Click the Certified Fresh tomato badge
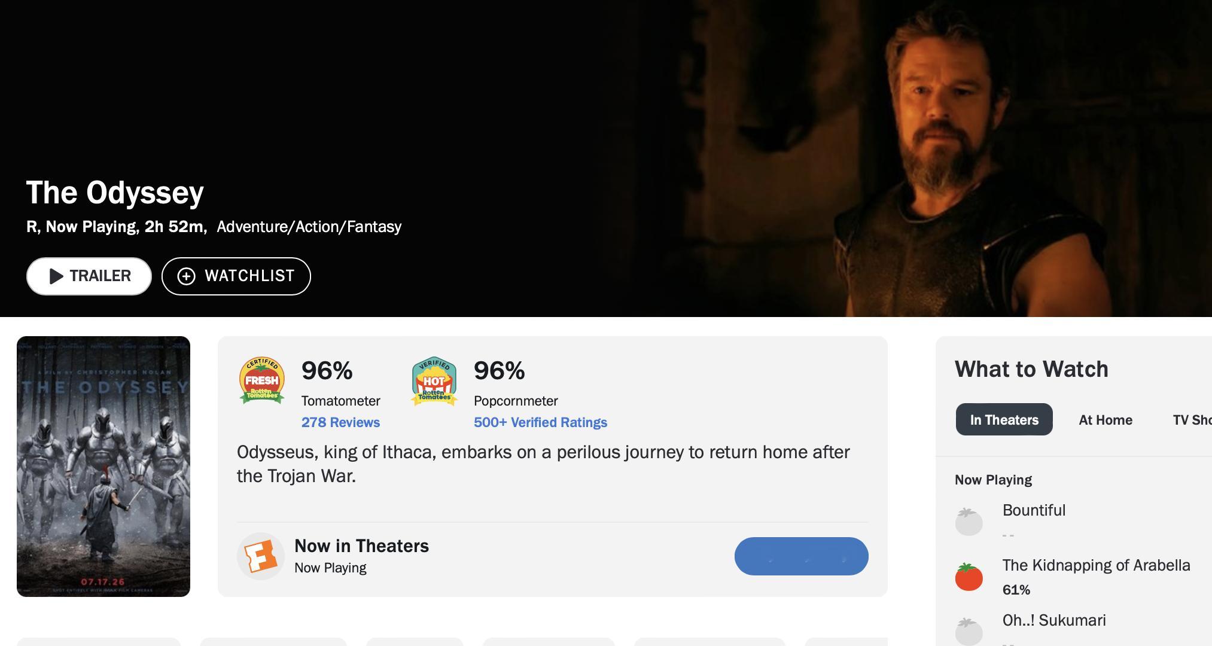Viewport: 1212px width, 646px height. 262,380
